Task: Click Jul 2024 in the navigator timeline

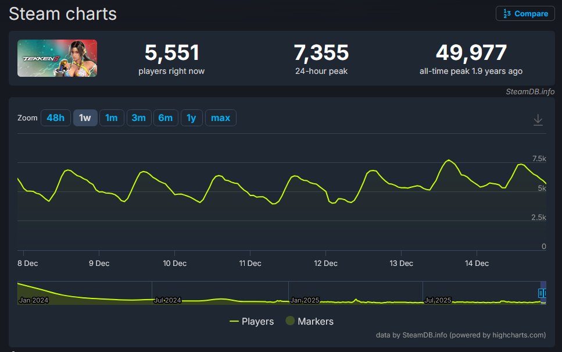Action: (167, 300)
